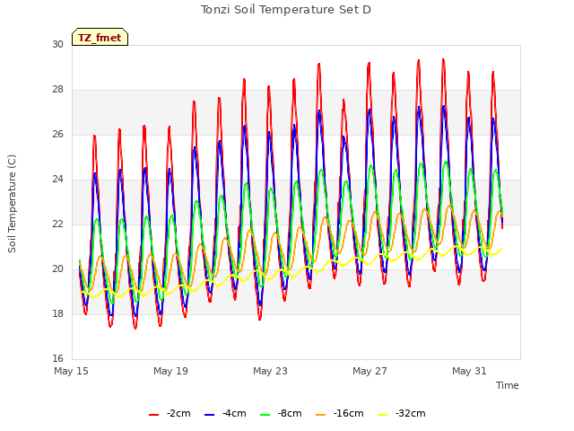Click the y-axis value 30

tap(57, 44)
